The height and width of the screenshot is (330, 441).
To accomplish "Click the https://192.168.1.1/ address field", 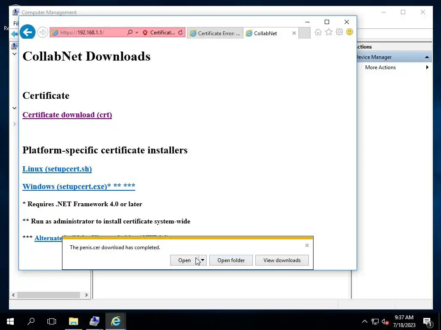I will click(x=87, y=33).
